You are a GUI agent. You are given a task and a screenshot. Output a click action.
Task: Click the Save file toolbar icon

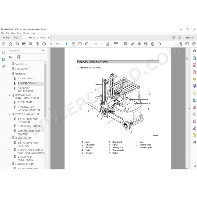tap(4, 44)
